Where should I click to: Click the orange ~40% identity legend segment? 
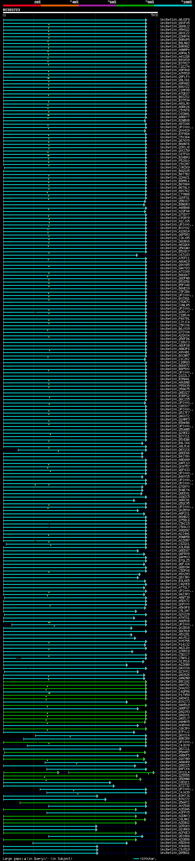60,6
